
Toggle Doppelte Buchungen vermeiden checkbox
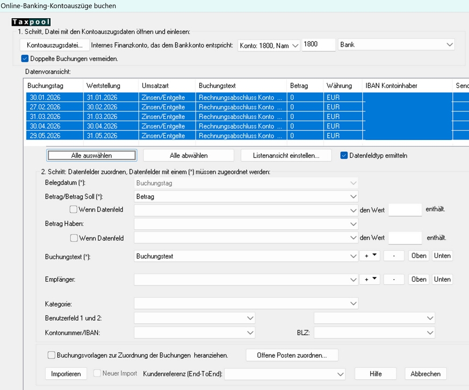pyautogui.click(x=25, y=58)
